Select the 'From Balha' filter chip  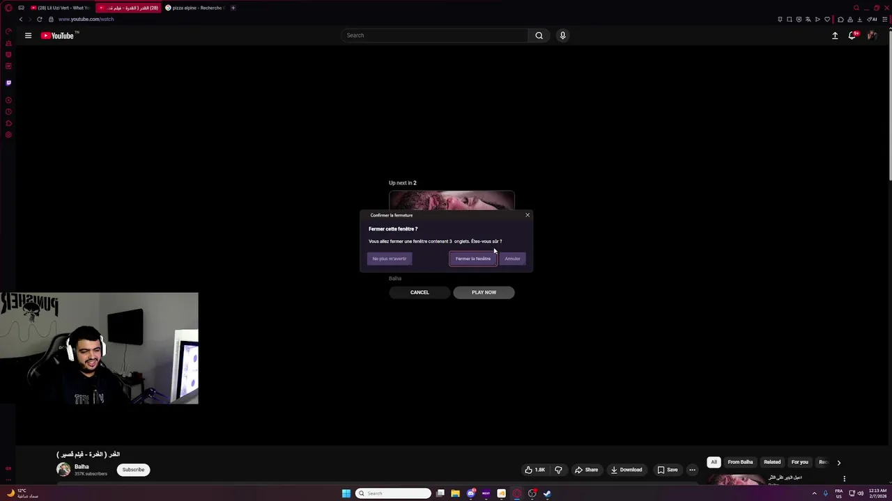pyautogui.click(x=740, y=462)
